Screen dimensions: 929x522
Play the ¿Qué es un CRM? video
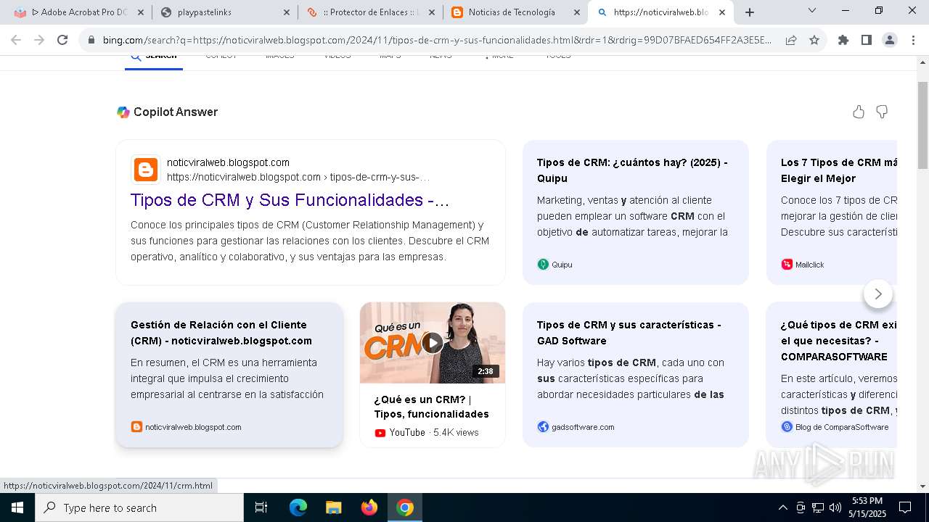tap(433, 343)
